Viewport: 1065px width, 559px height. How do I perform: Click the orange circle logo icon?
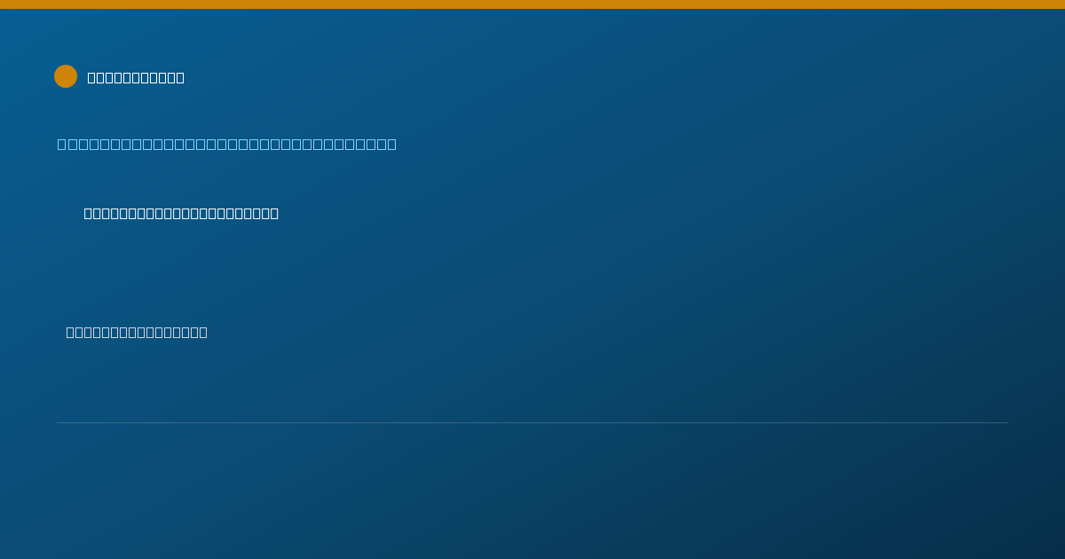(66, 76)
